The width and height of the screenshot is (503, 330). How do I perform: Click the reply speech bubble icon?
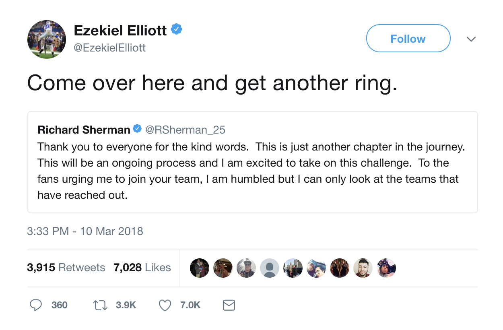click(36, 305)
